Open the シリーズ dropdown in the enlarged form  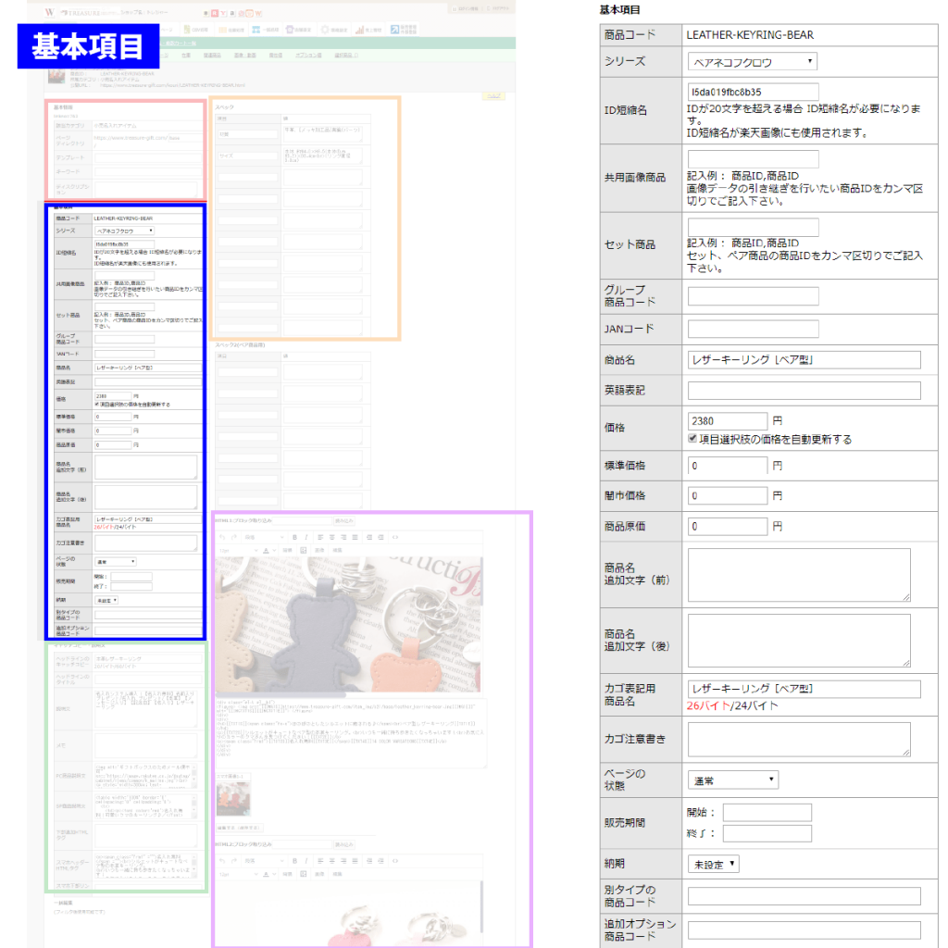tap(752, 62)
